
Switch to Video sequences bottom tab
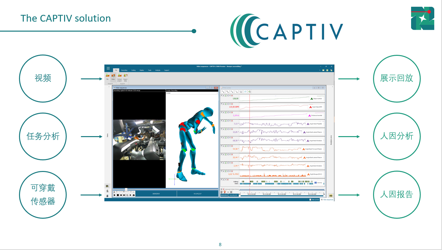click(x=327, y=200)
